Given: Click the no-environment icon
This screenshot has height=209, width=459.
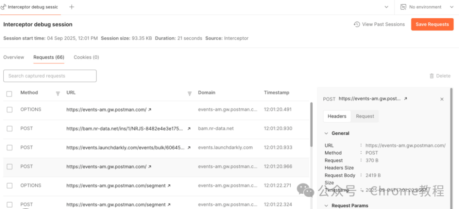Looking at the screenshot, I should coord(403,7).
